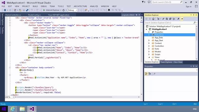Click the Open File toolbar icon
Screen dimensions: 199x112
pos(20,10)
